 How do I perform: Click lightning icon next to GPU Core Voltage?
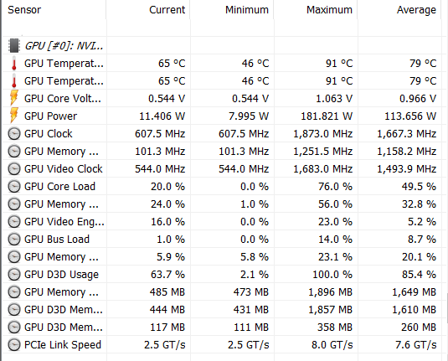point(14,98)
